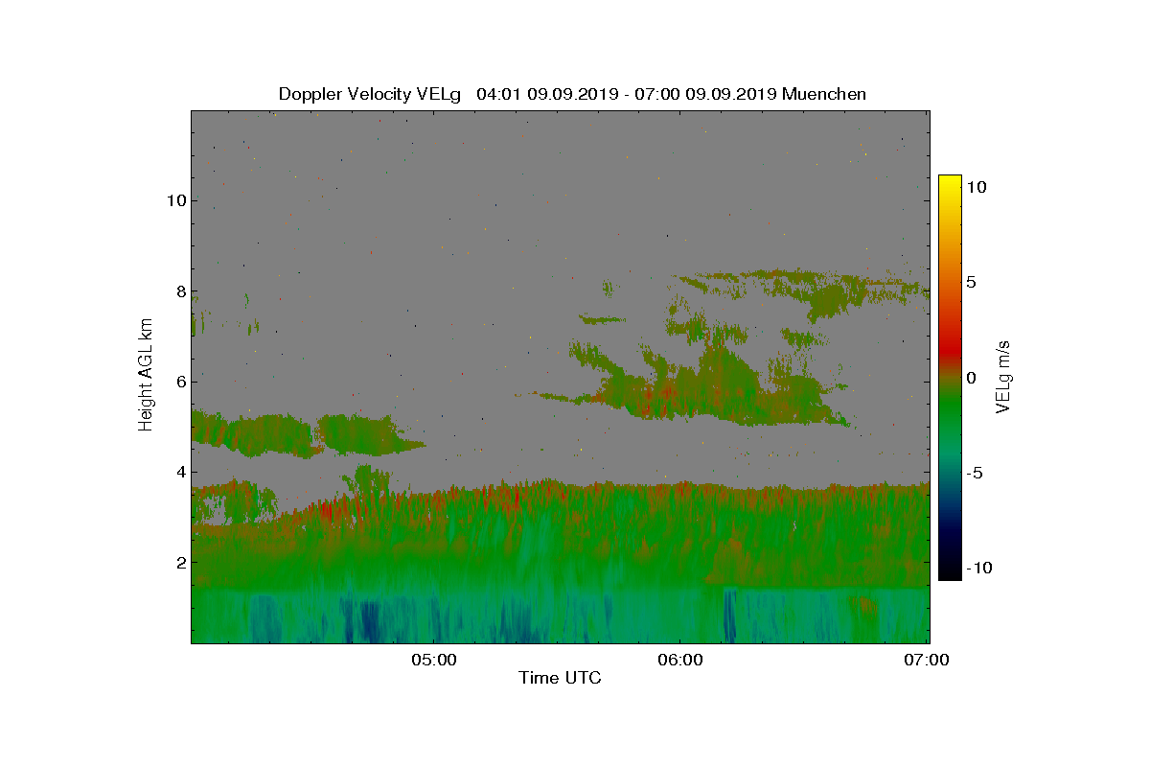
Task: Click the colorbar '-10' value label
Action: tap(978, 568)
